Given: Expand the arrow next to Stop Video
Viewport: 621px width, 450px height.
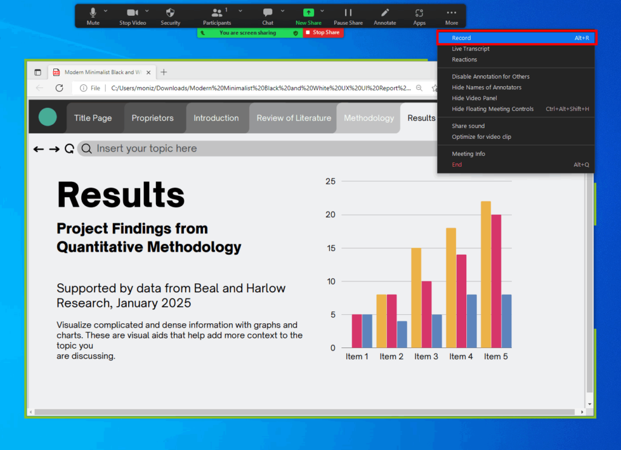Looking at the screenshot, I should tap(148, 10).
